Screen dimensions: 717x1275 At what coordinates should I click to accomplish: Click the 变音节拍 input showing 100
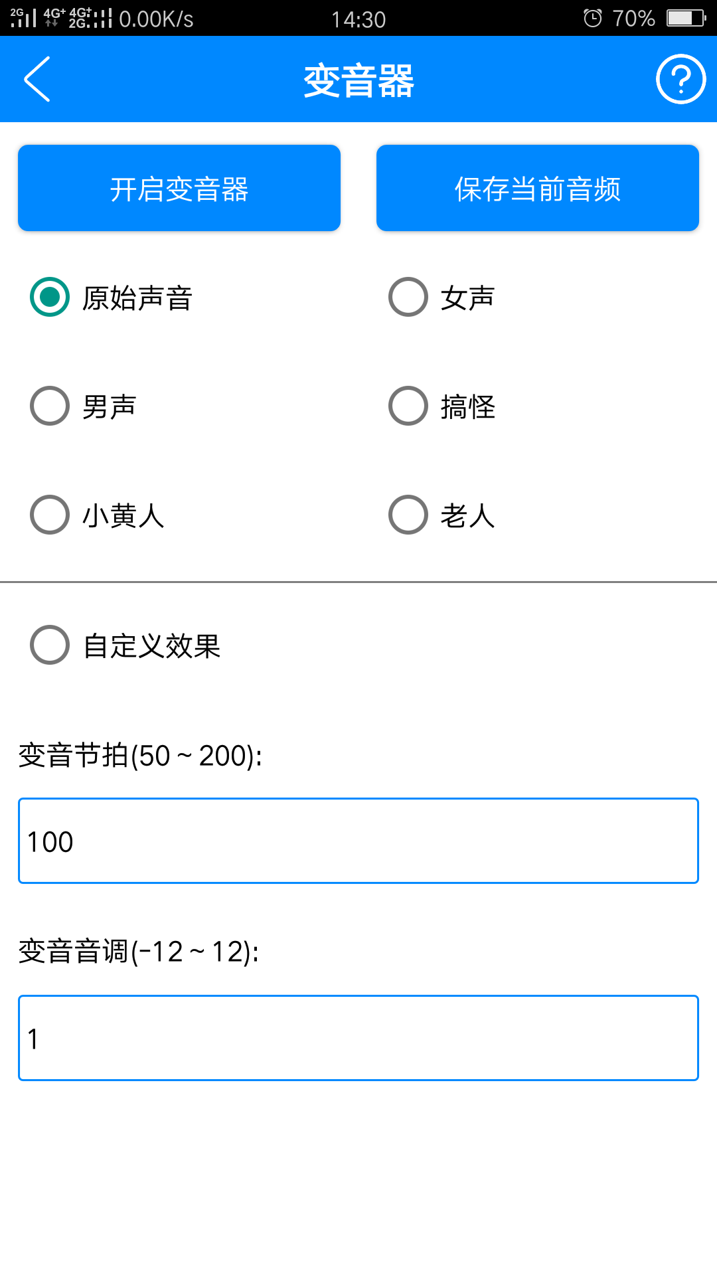358,840
